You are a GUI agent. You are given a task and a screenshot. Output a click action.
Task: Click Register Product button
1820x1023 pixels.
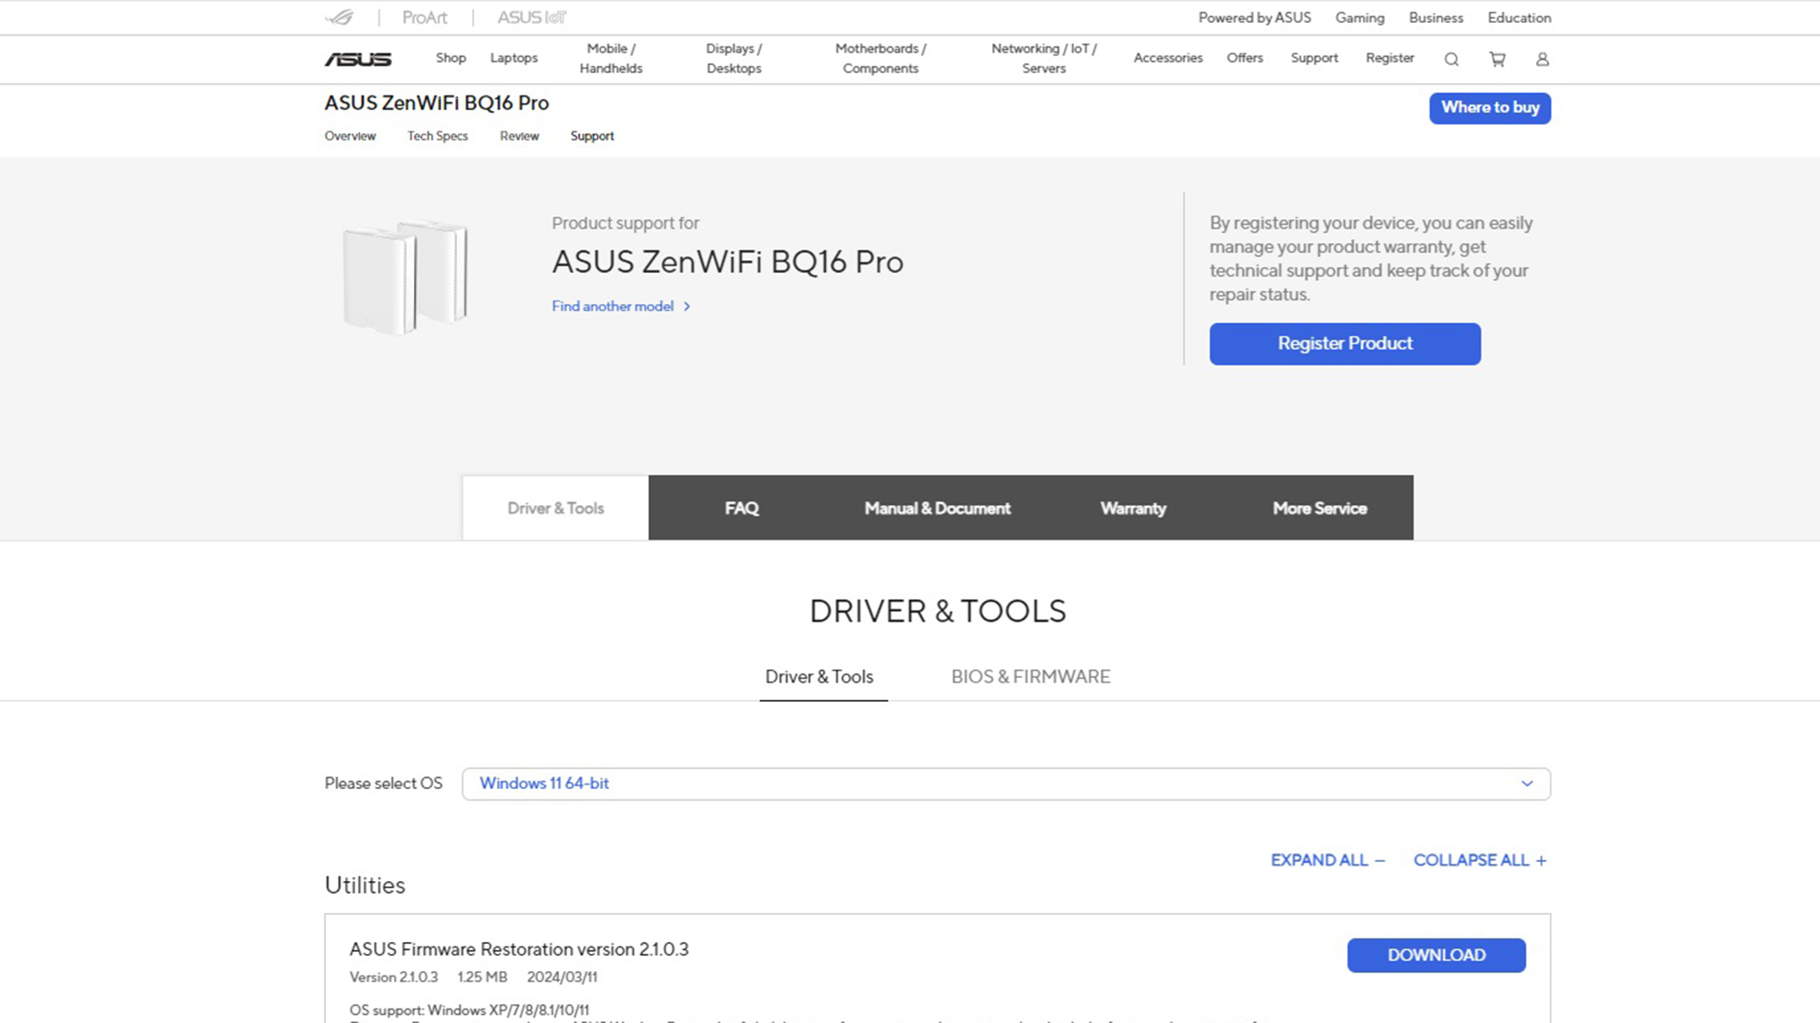[1344, 343]
